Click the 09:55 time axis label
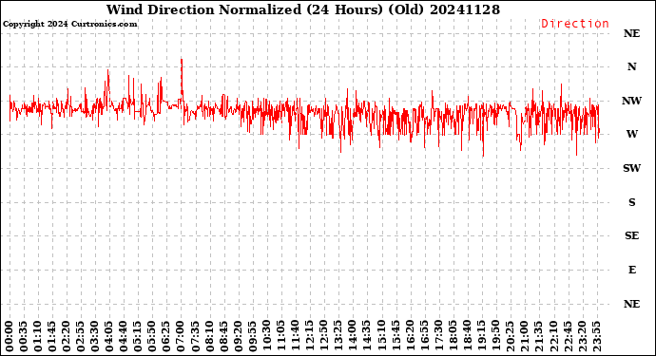 point(252,337)
